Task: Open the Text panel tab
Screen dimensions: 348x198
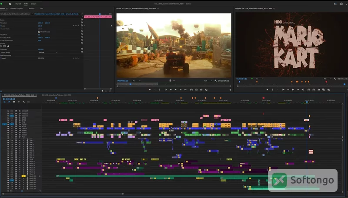Action: pyautogui.click(x=41, y=9)
